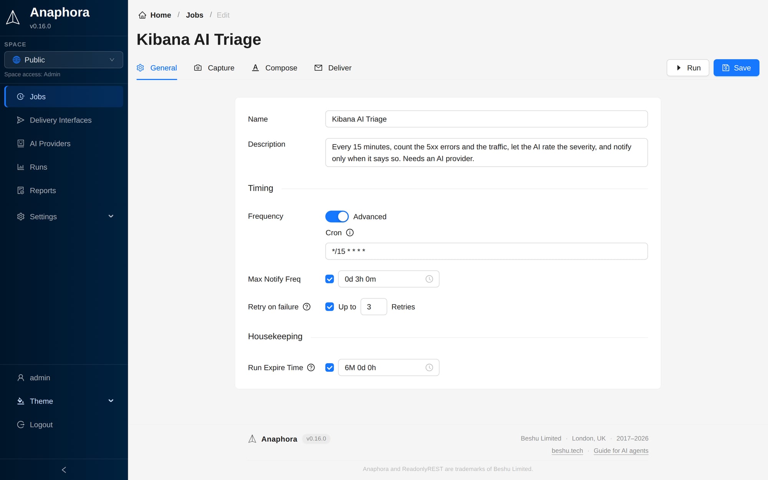Expand the Settings menu chevron
Viewport: 768px width, 480px height.
(x=111, y=217)
